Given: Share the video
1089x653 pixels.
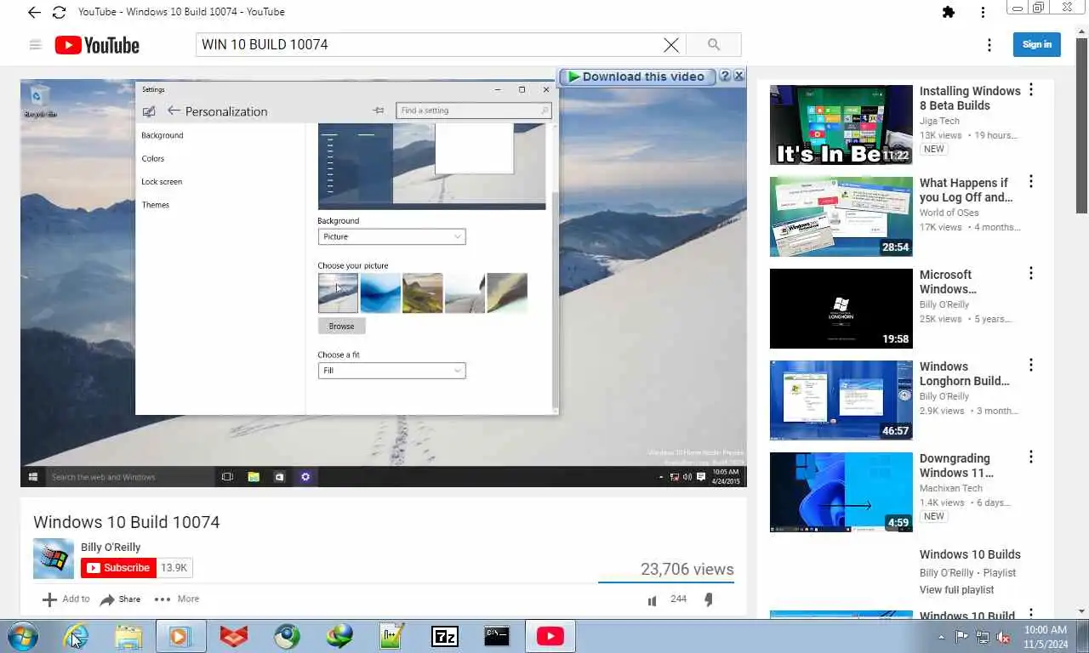Looking at the screenshot, I should [120, 599].
